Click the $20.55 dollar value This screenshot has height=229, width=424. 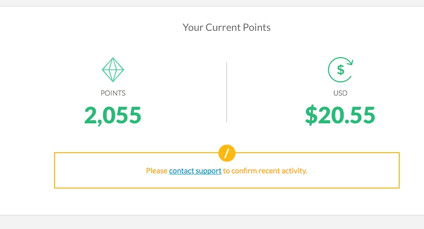point(340,115)
